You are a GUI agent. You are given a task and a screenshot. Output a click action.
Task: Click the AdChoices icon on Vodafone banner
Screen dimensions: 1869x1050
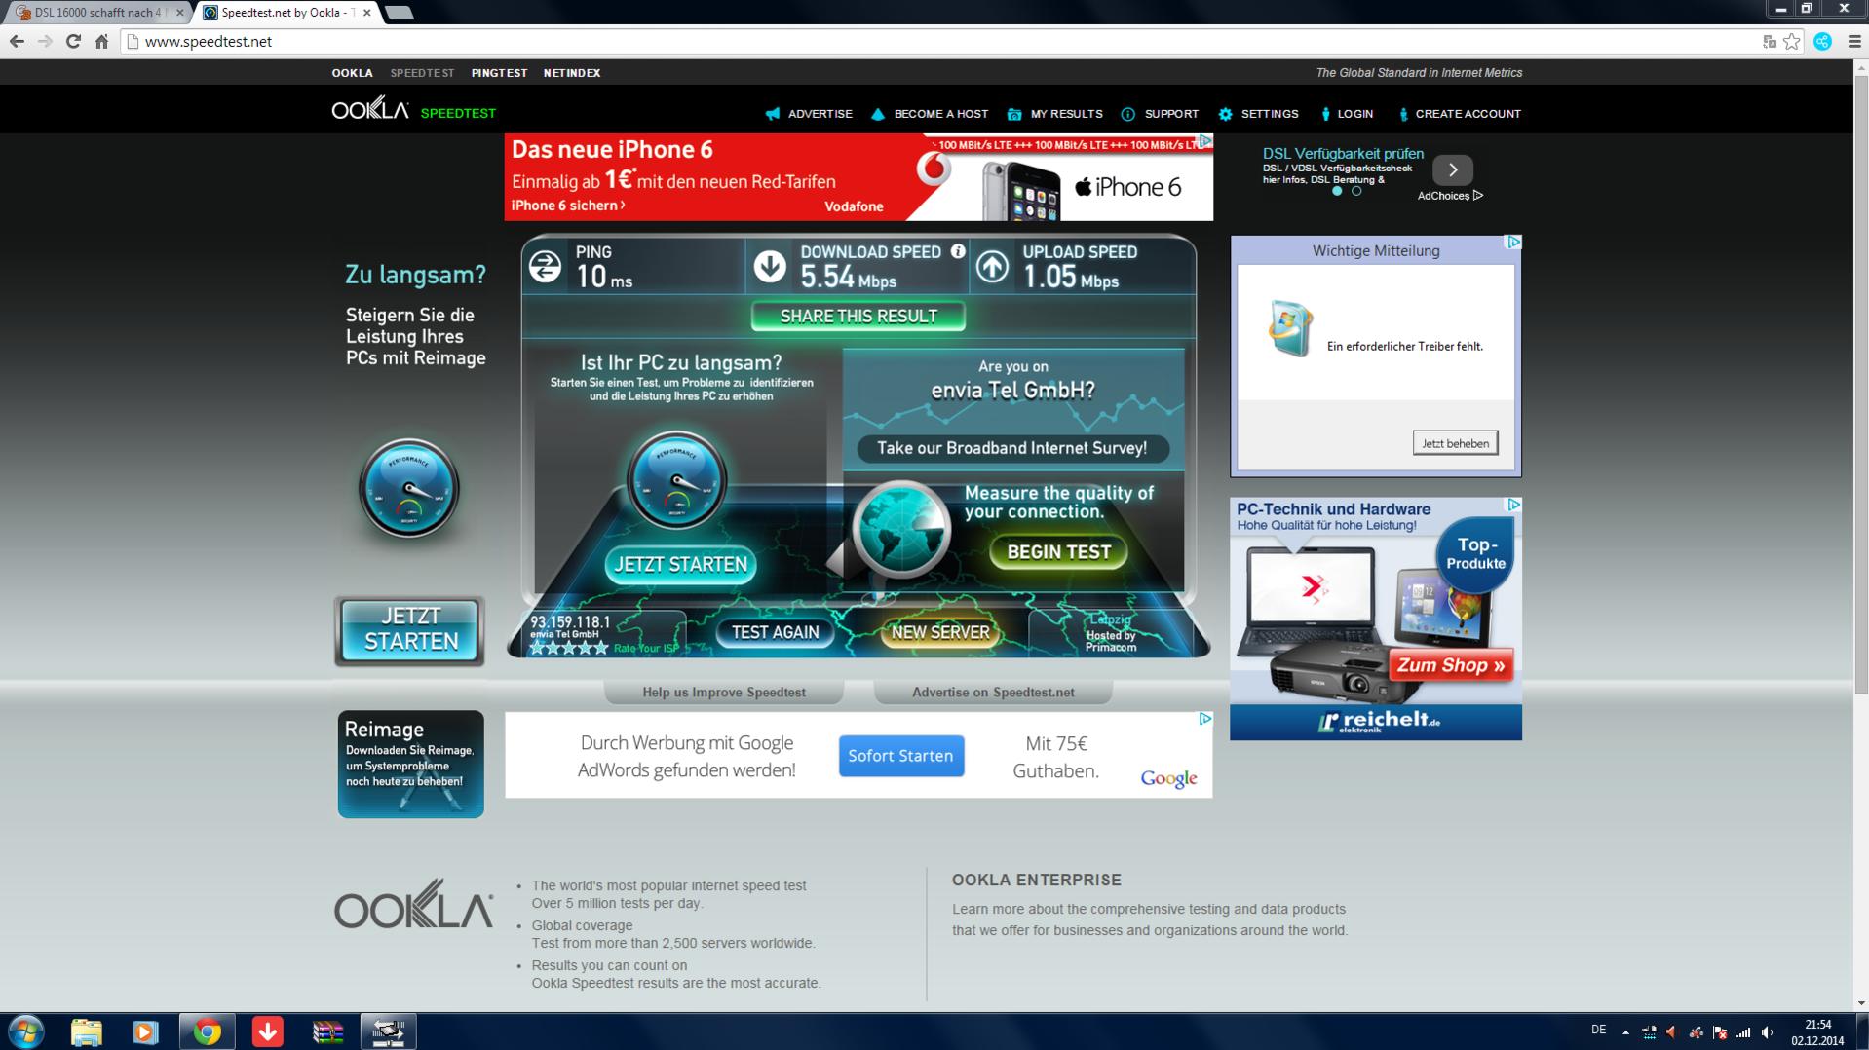click(1205, 141)
